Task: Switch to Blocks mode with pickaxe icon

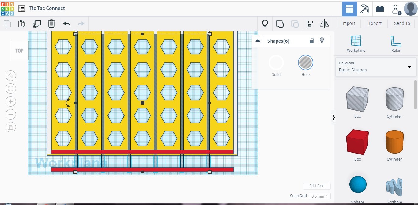Action: [x=364, y=9]
